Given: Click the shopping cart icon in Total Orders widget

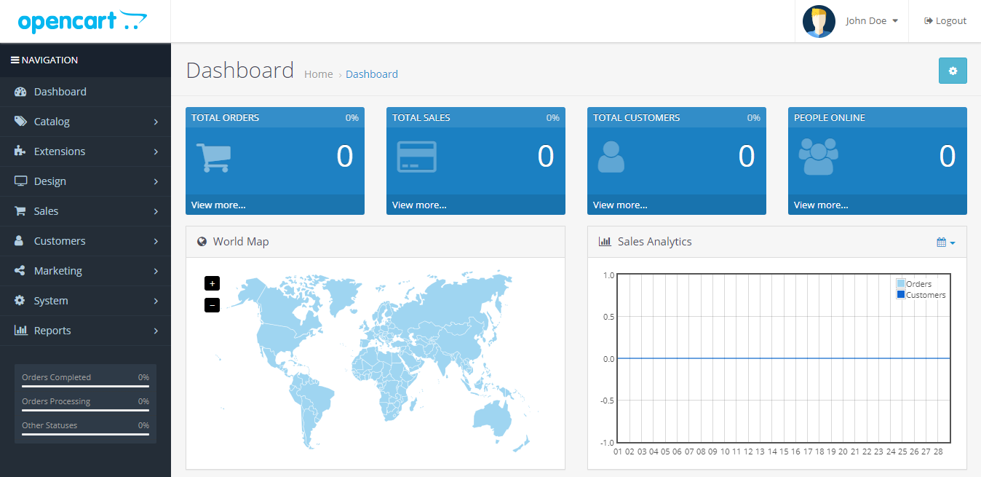Looking at the screenshot, I should click(213, 157).
